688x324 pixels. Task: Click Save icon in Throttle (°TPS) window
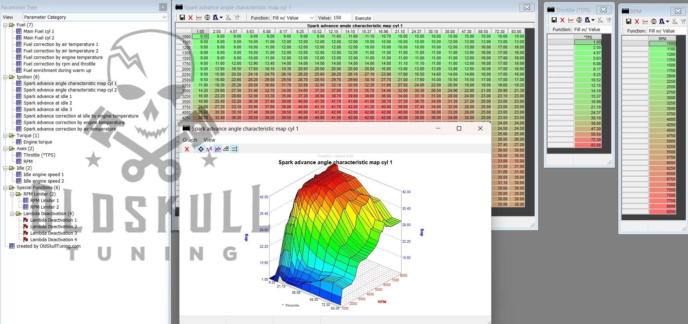pos(554,20)
